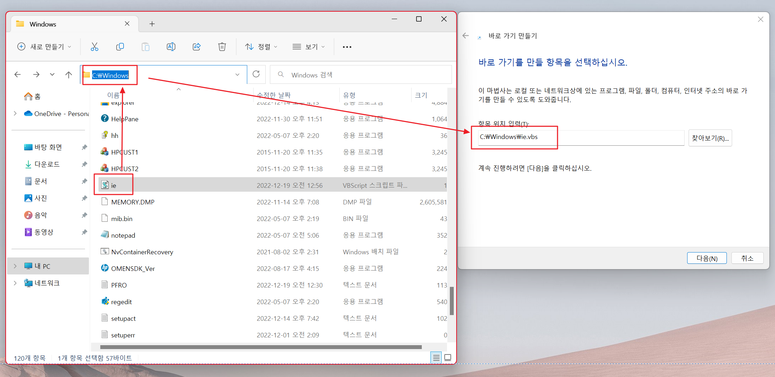Click the Rename icon in toolbar
Screen dimensions: 775x377
171,47
